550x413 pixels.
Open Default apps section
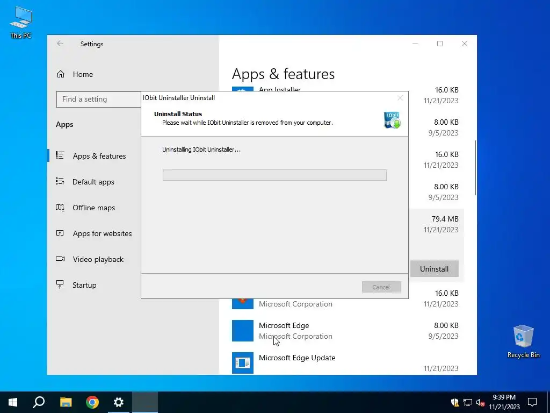(x=93, y=182)
